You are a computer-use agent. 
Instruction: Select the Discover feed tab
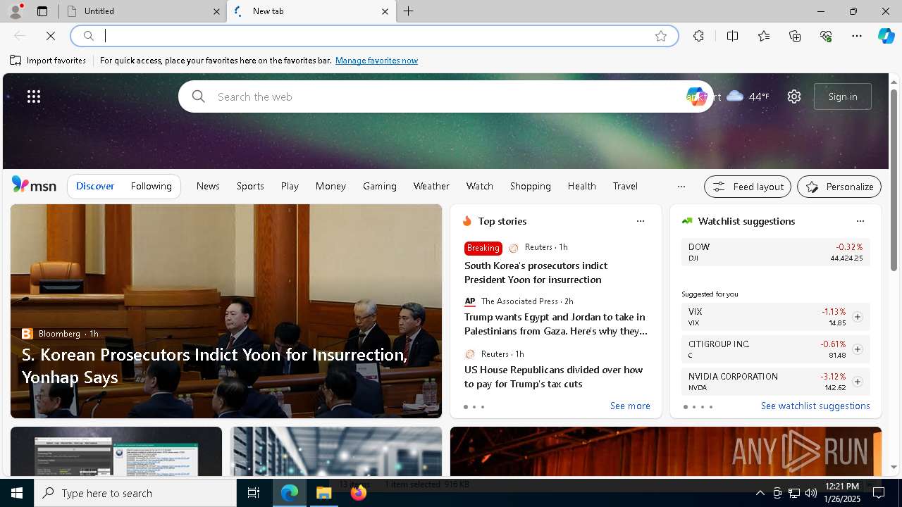(95, 186)
